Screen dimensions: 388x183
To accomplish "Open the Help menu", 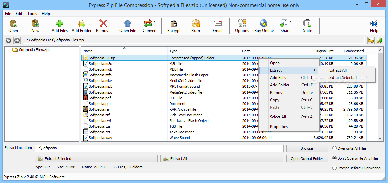I will tap(46, 14).
